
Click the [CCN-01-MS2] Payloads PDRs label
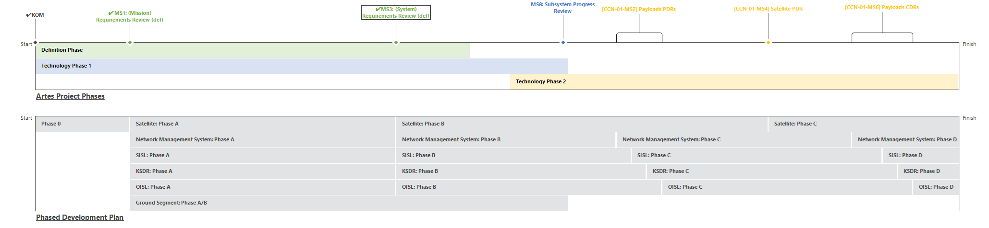pos(639,9)
